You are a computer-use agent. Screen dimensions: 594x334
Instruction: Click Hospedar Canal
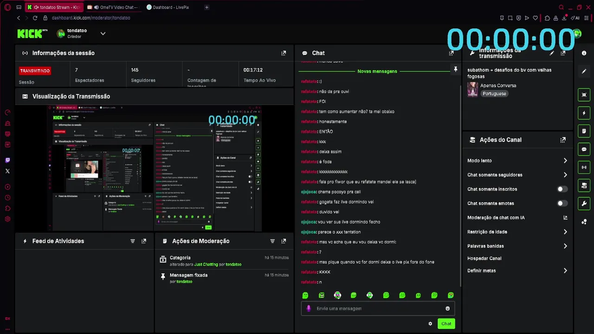click(484, 258)
